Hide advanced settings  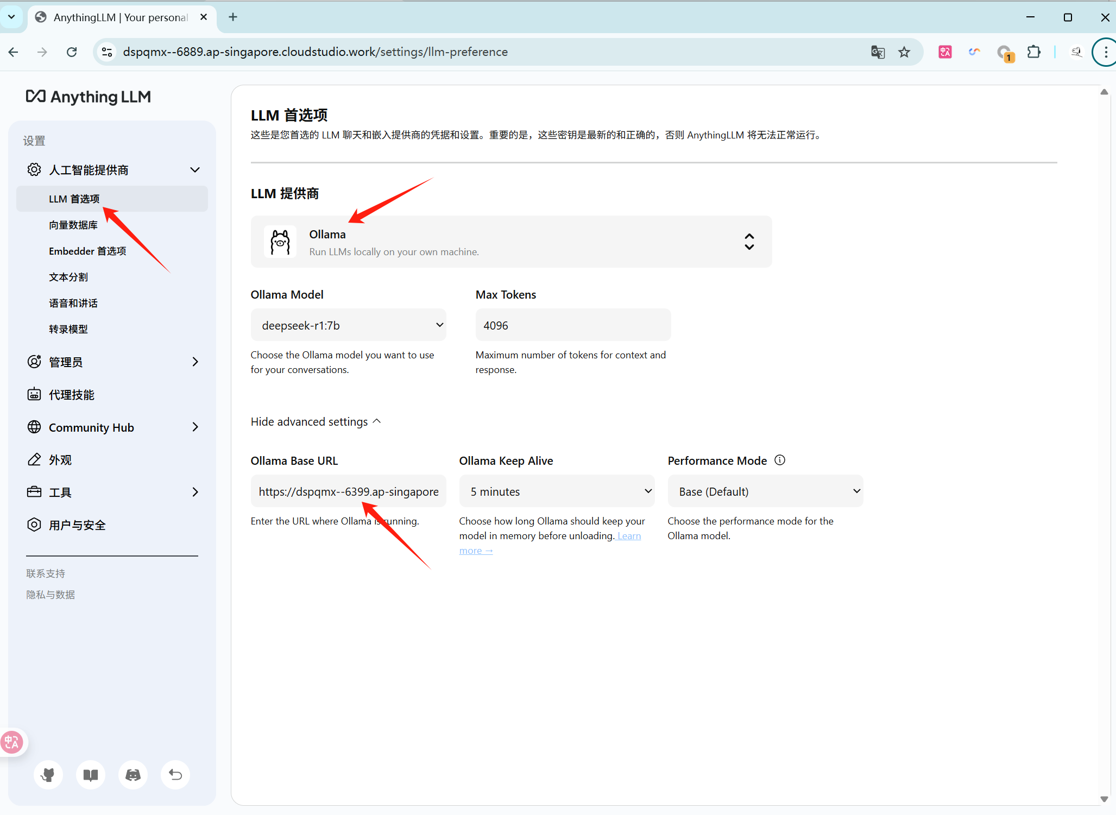(x=316, y=422)
